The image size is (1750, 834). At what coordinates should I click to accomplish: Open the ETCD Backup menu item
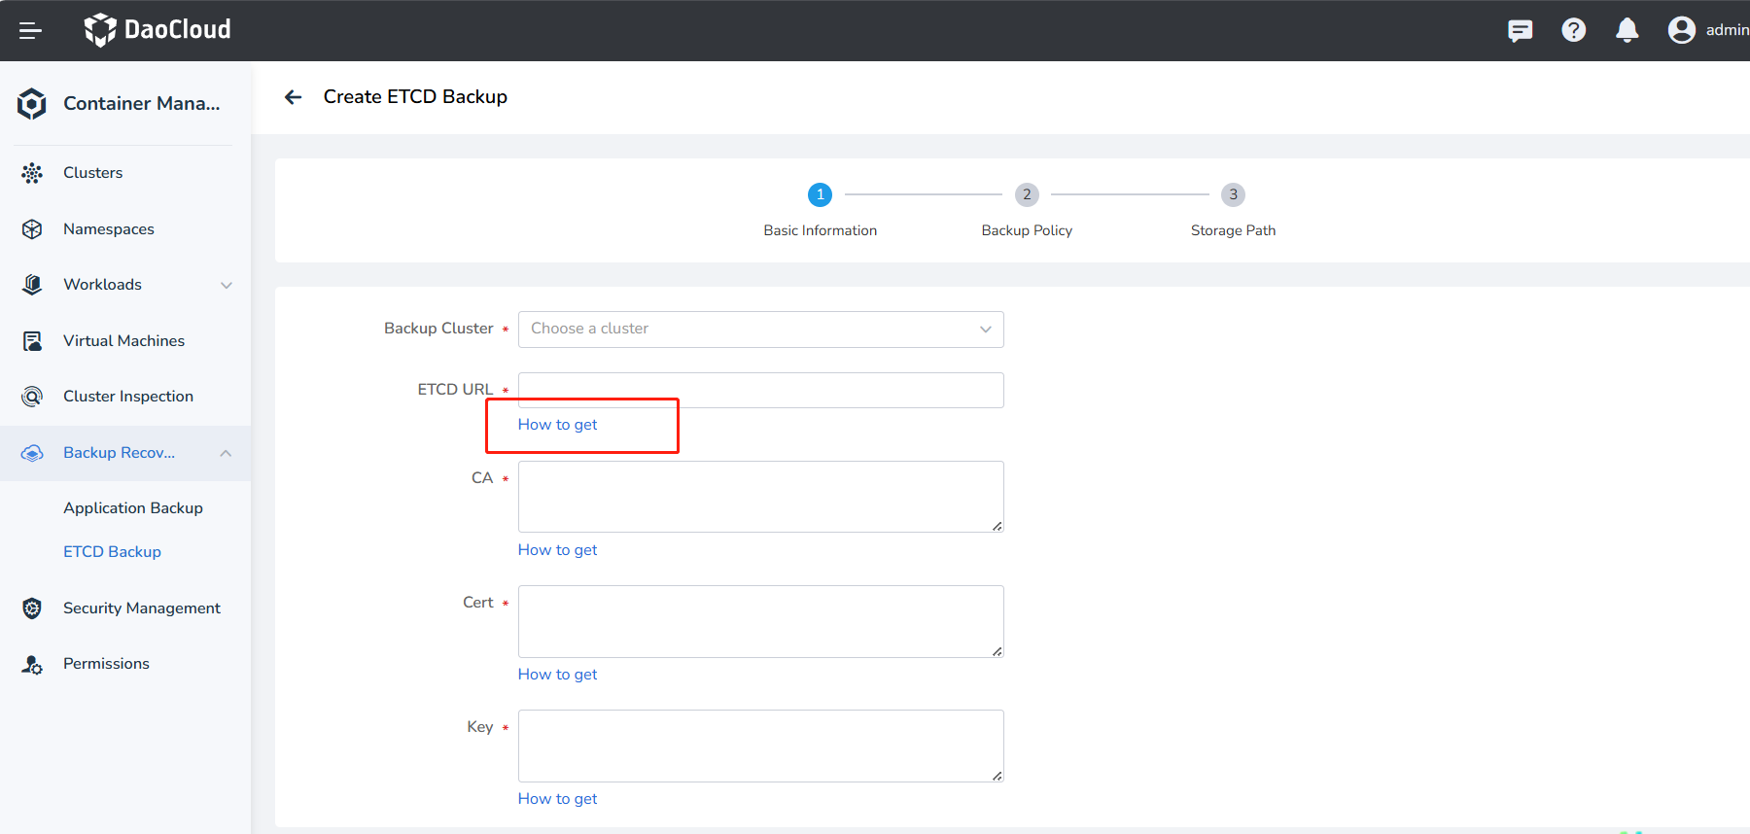click(x=112, y=552)
